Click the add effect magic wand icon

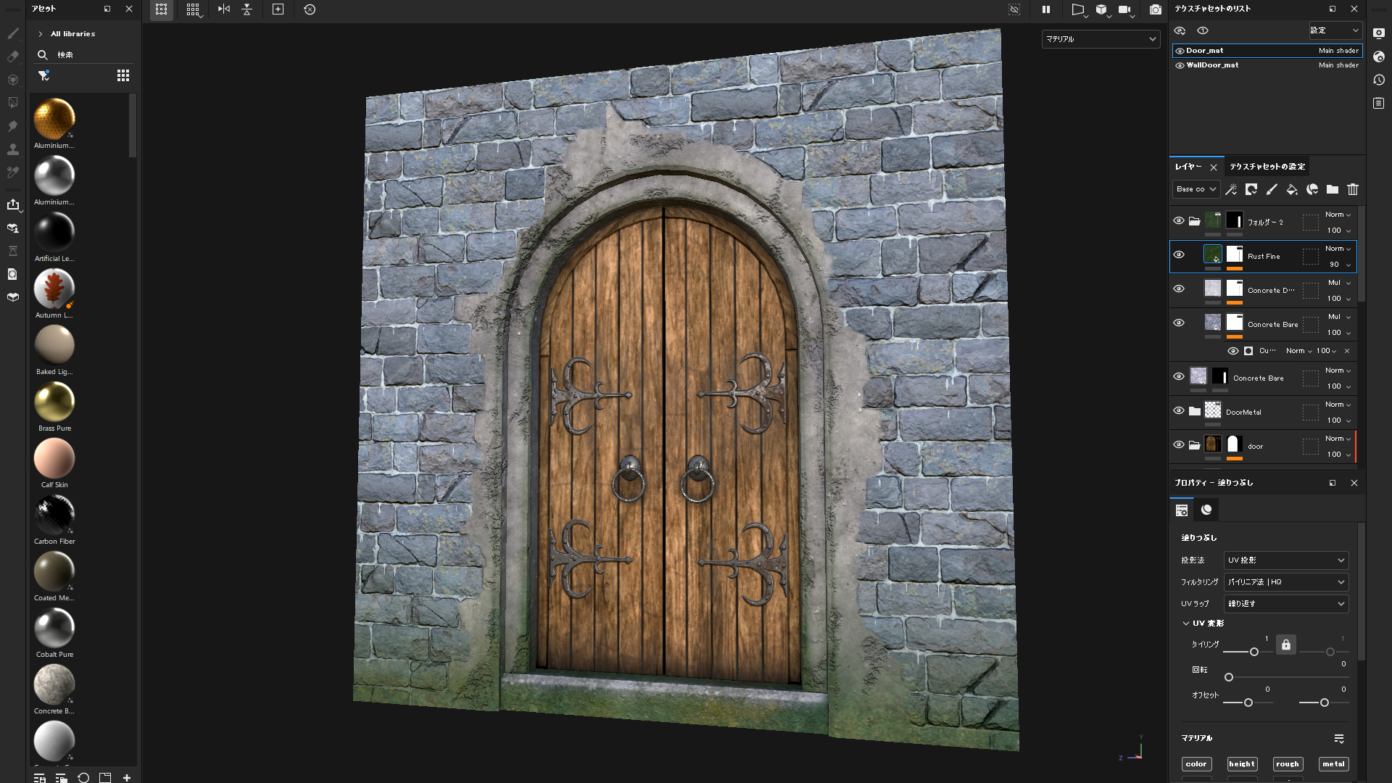[1231, 189]
